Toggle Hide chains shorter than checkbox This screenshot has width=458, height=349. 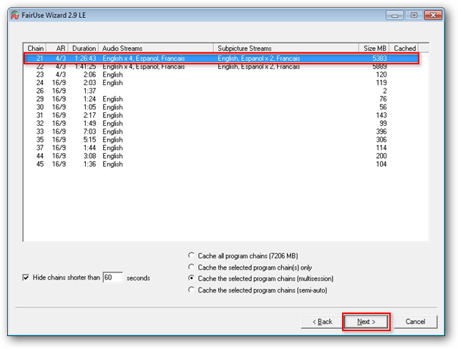click(26, 277)
